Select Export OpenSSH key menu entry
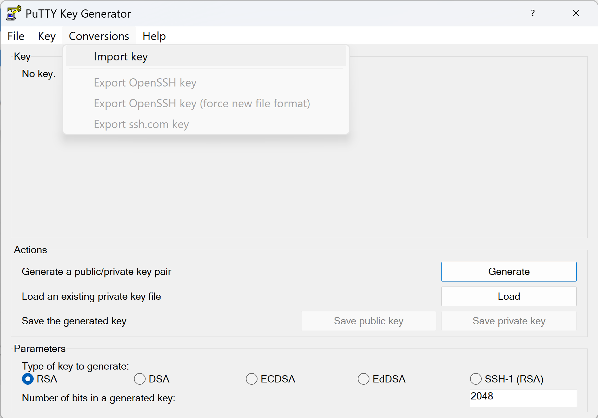This screenshot has width=598, height=418. tap(145, 83)
